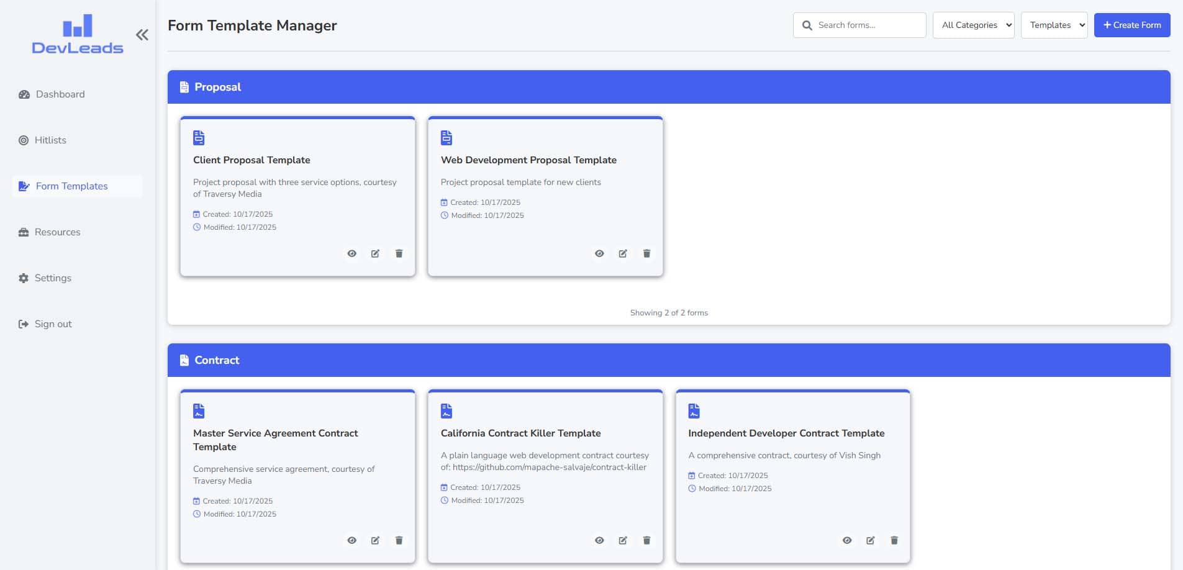The height and width of the screenshot is (570, 1183).
Task: Click the search magnifier icon
Action: [807, 25]
